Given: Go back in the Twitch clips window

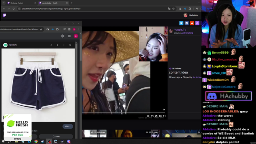Looking at the screenshot, I should pos(4,9).
